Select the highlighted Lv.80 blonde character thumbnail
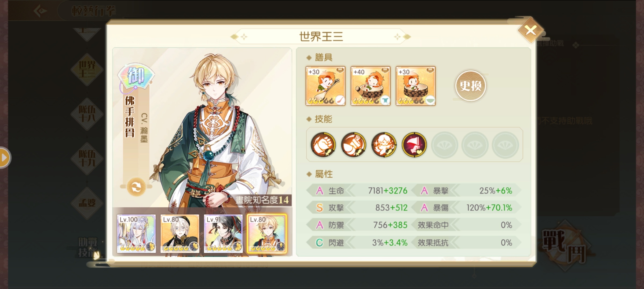Image resolution: width=644 pixels, height=289 pixels. point(267,234)
